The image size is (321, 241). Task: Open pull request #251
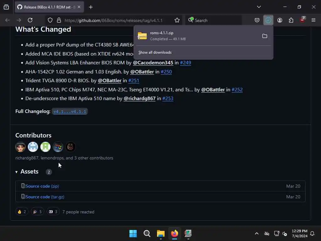point(134,81)
